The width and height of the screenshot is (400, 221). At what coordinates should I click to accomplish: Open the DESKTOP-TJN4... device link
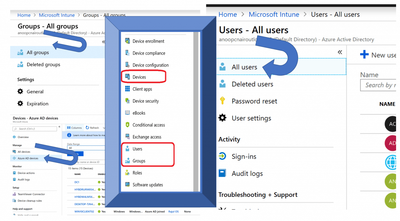[85, 204]
